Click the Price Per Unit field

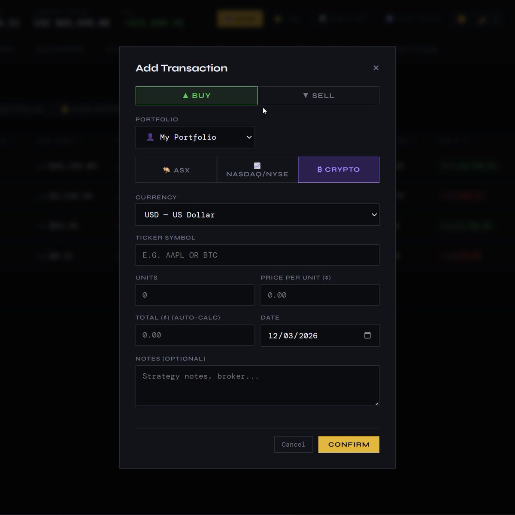tap(320, 295)
